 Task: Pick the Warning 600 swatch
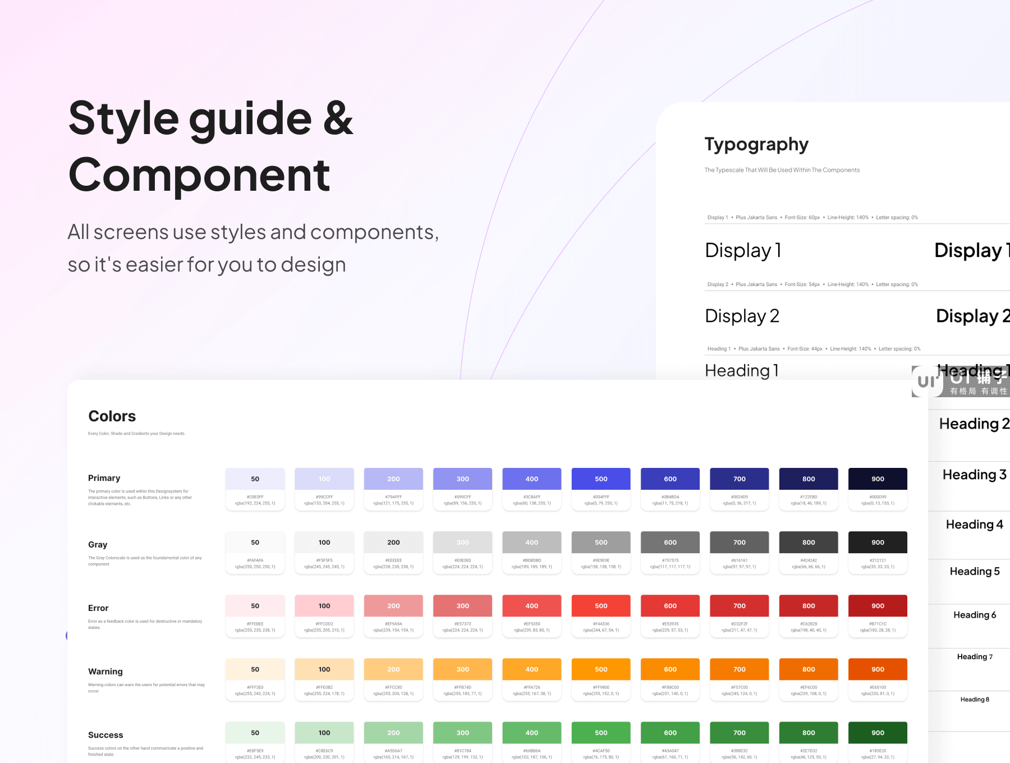click(x=671, y=679)
